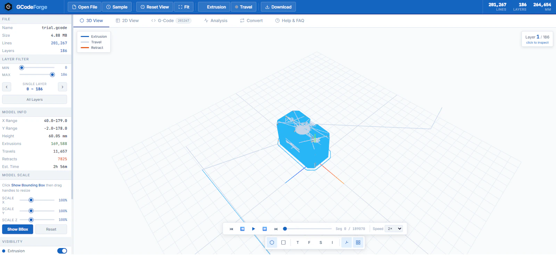Open File using the toolbar button
The height and width of the screenshot is (255, 556).
(x=84, y=7)
